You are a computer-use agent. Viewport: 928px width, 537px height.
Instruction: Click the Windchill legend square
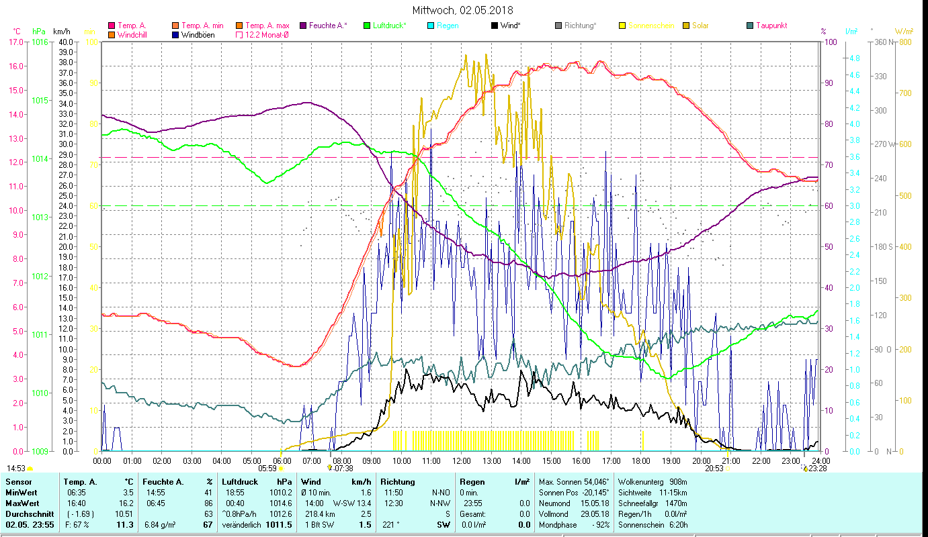tap(112, 35)
